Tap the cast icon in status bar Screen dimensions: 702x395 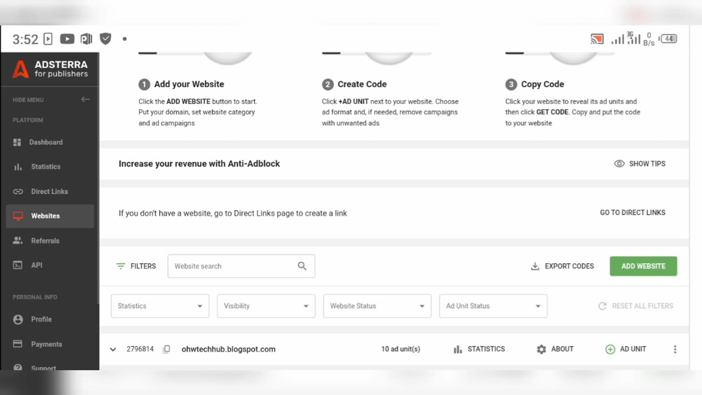click(x=597, y=39)
